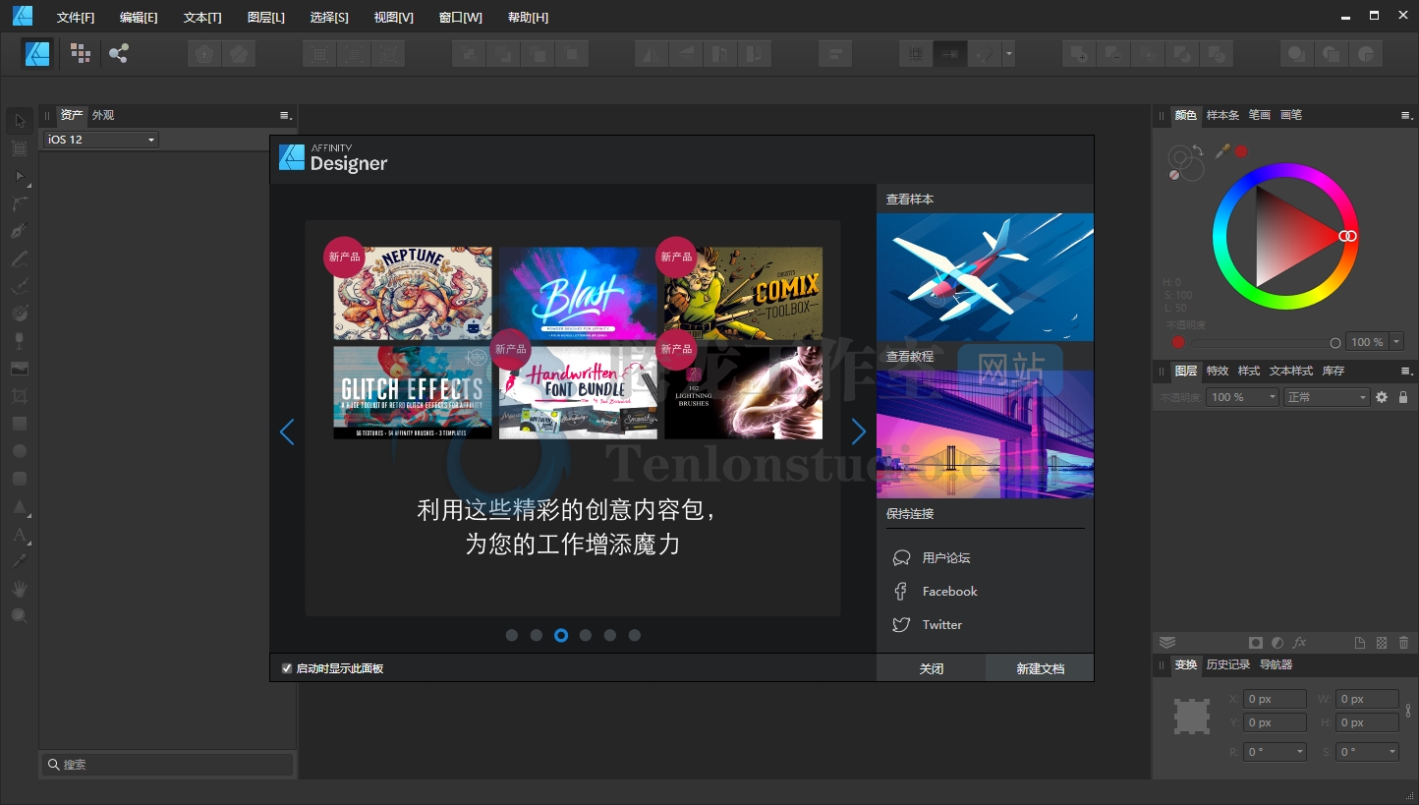This screenshot has height=805, width=1419.
Task: Switch to the 样本条 swatches tab
Action: (1222, 115)
